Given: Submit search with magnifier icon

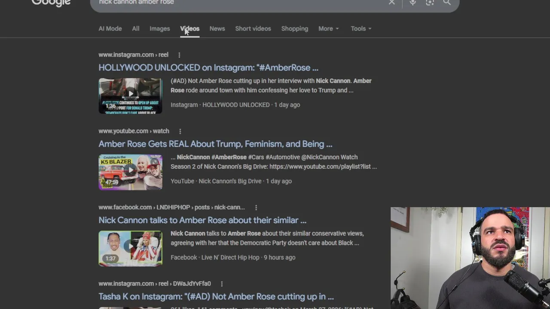Looking at the screenshot, I should coord(447,2).
